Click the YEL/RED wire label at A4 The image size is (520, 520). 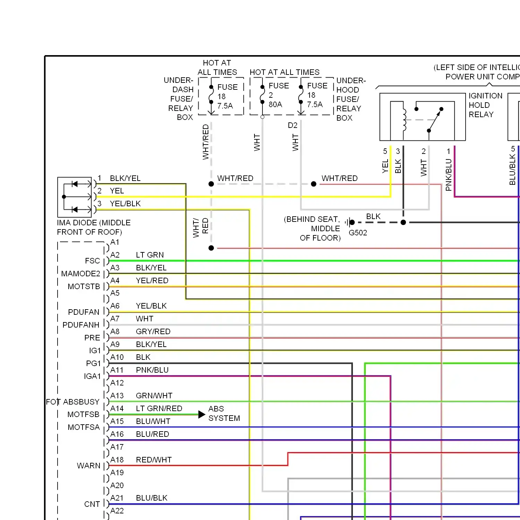152,280
